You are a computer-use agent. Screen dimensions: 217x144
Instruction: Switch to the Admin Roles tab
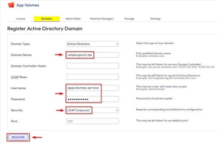(x=73, y=19)
